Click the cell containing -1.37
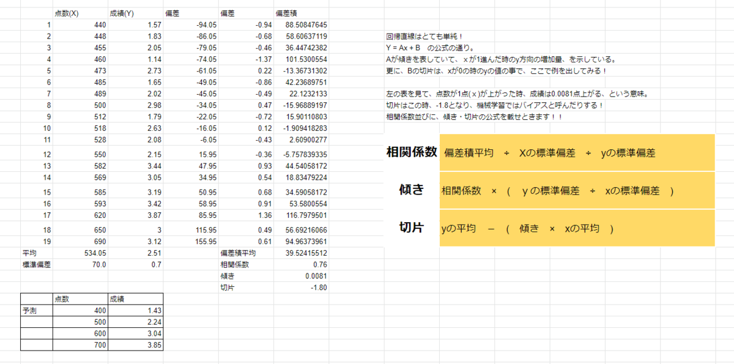The width and height of the screenshot is (734, 364). click(246, 59)
